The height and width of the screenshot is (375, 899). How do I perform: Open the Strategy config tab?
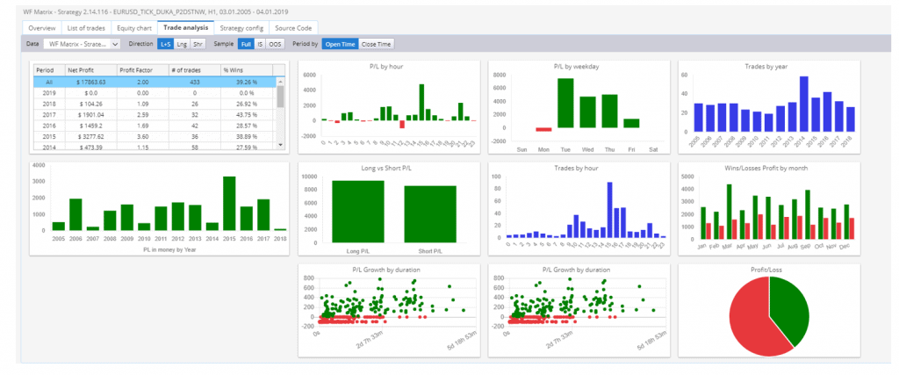point(241,27)
